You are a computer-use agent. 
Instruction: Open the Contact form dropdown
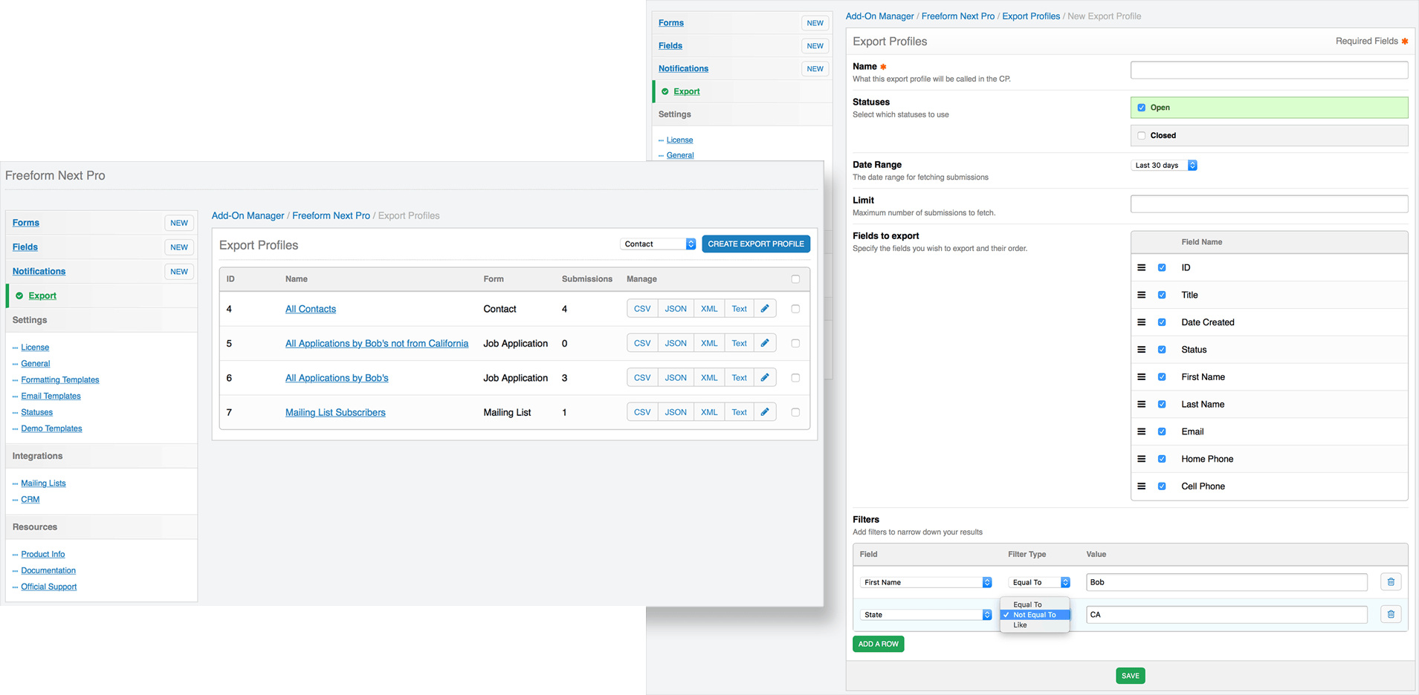658,244
